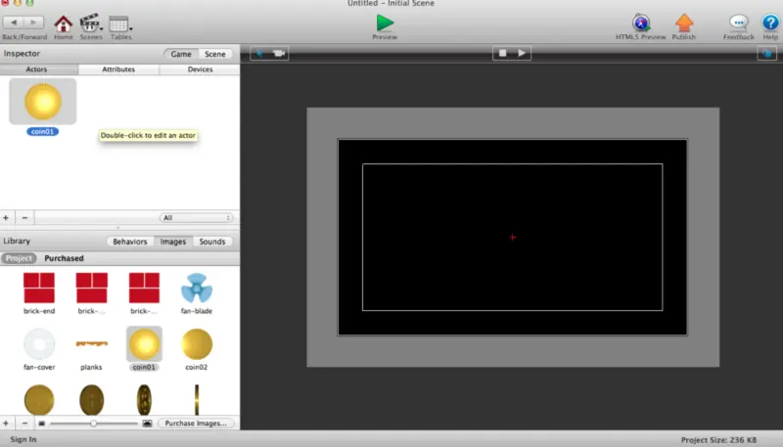Screen dimensions: 783x447
Task: Open the Actors tab
Action: click(36, 69)
